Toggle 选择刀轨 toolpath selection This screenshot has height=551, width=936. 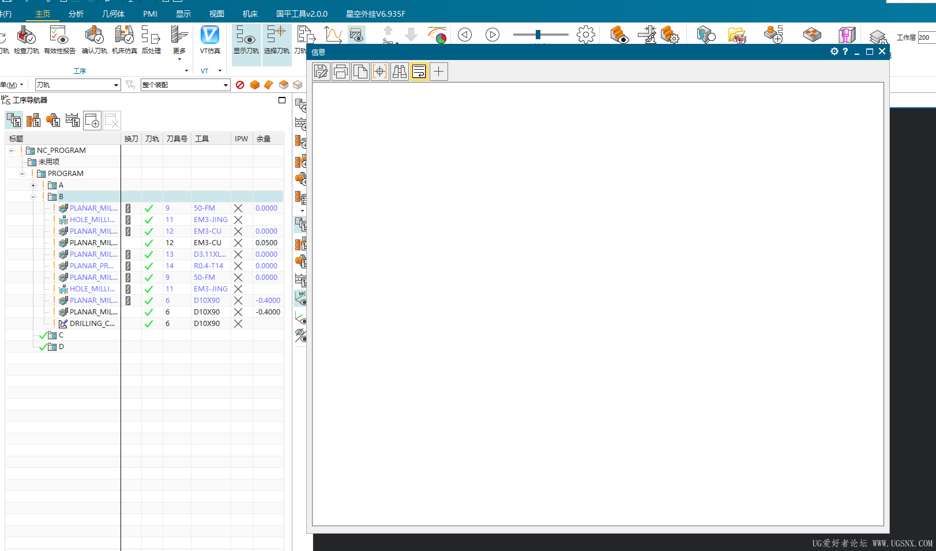pyautogui.click(x=277, y=40)
